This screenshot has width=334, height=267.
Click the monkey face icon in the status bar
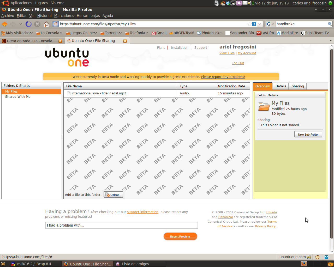[317, 257]
